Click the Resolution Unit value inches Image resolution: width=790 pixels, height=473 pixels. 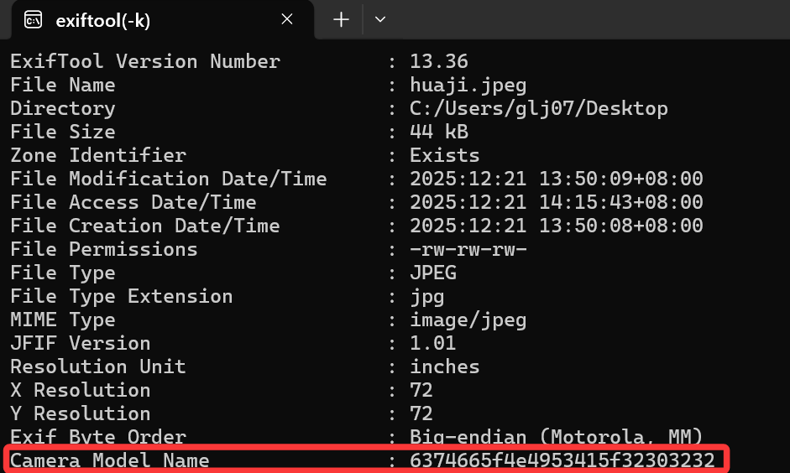[x=444, y=367]
